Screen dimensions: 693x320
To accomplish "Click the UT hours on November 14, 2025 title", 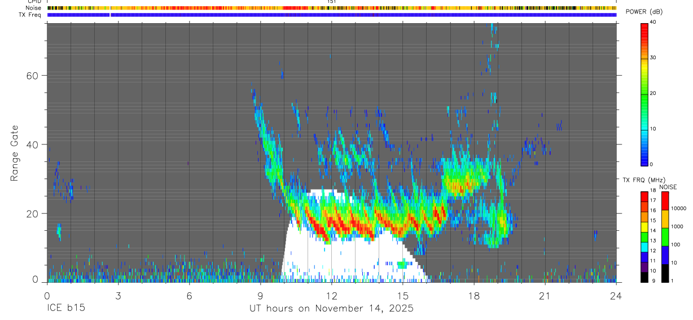I will (x=332, y=308).
